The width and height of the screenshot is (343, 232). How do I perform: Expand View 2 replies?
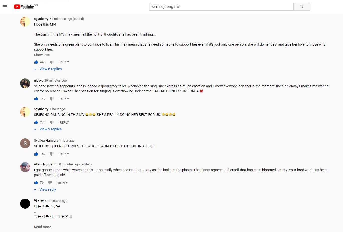coord(50,129)
